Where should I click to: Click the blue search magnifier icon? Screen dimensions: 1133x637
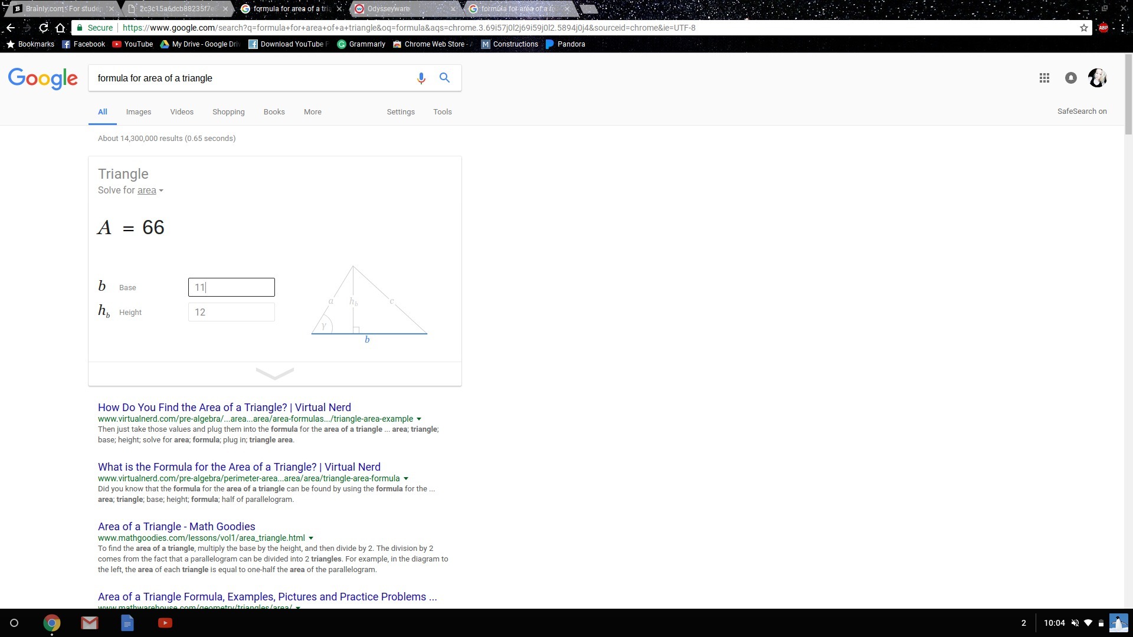[444, 78]
